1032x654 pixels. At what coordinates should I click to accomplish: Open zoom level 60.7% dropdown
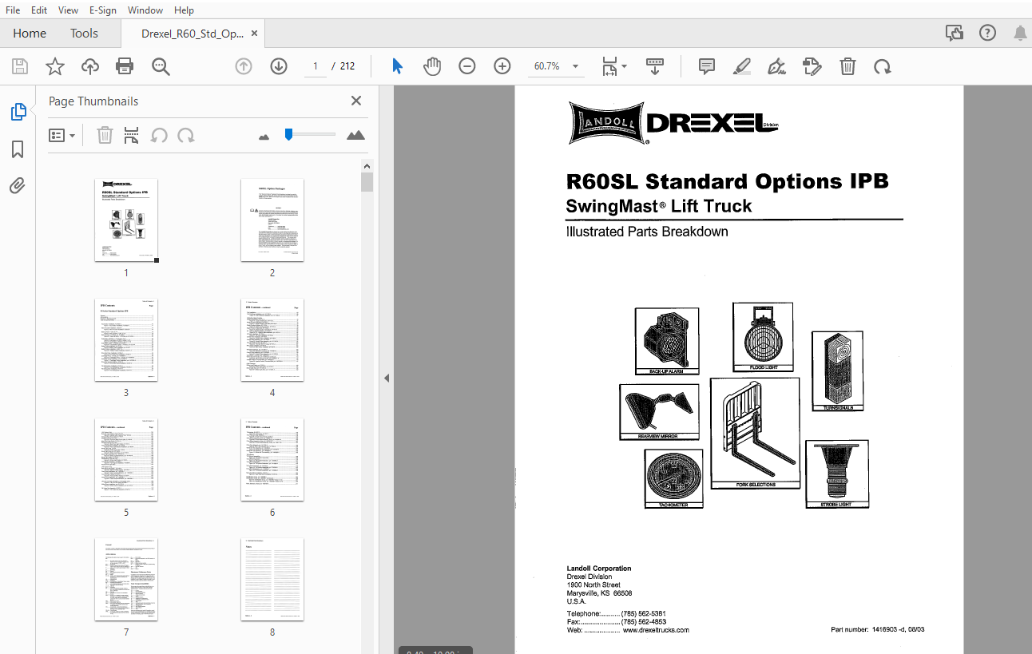coord(575,66)
